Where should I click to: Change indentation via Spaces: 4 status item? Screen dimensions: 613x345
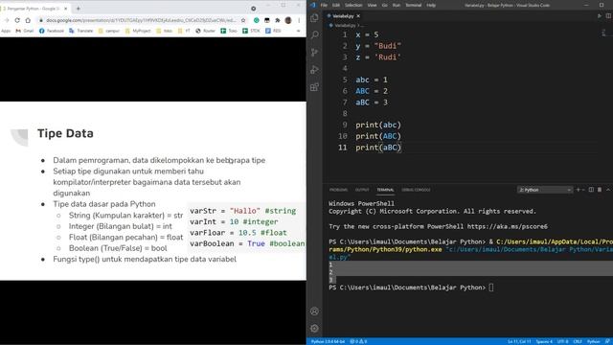point(544,341)
